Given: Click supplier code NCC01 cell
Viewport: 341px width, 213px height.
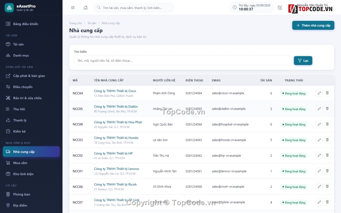Looking at the screenshot, I should [78, 171].
